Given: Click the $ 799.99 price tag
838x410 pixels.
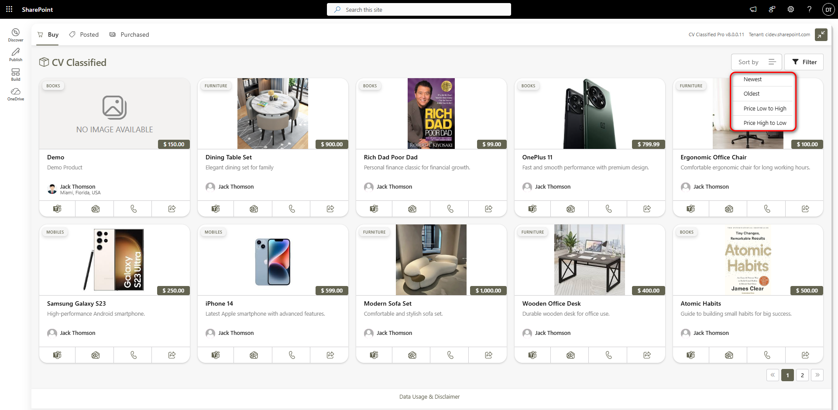Looking at the screenshot, I should pos(649,144).
